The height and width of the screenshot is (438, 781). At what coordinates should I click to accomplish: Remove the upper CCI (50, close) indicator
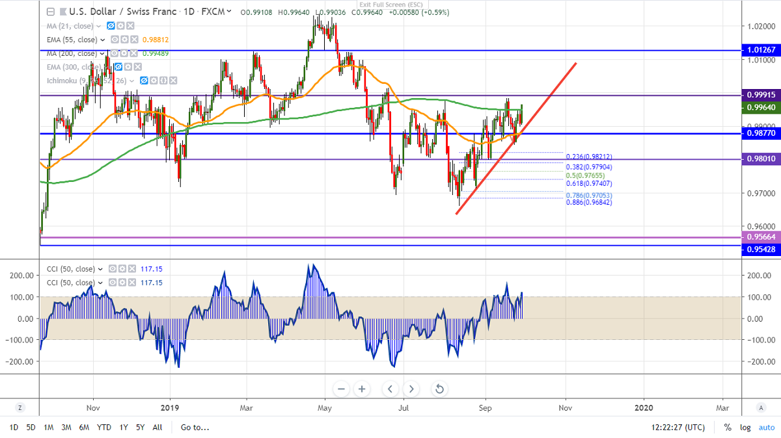[132, 268]
